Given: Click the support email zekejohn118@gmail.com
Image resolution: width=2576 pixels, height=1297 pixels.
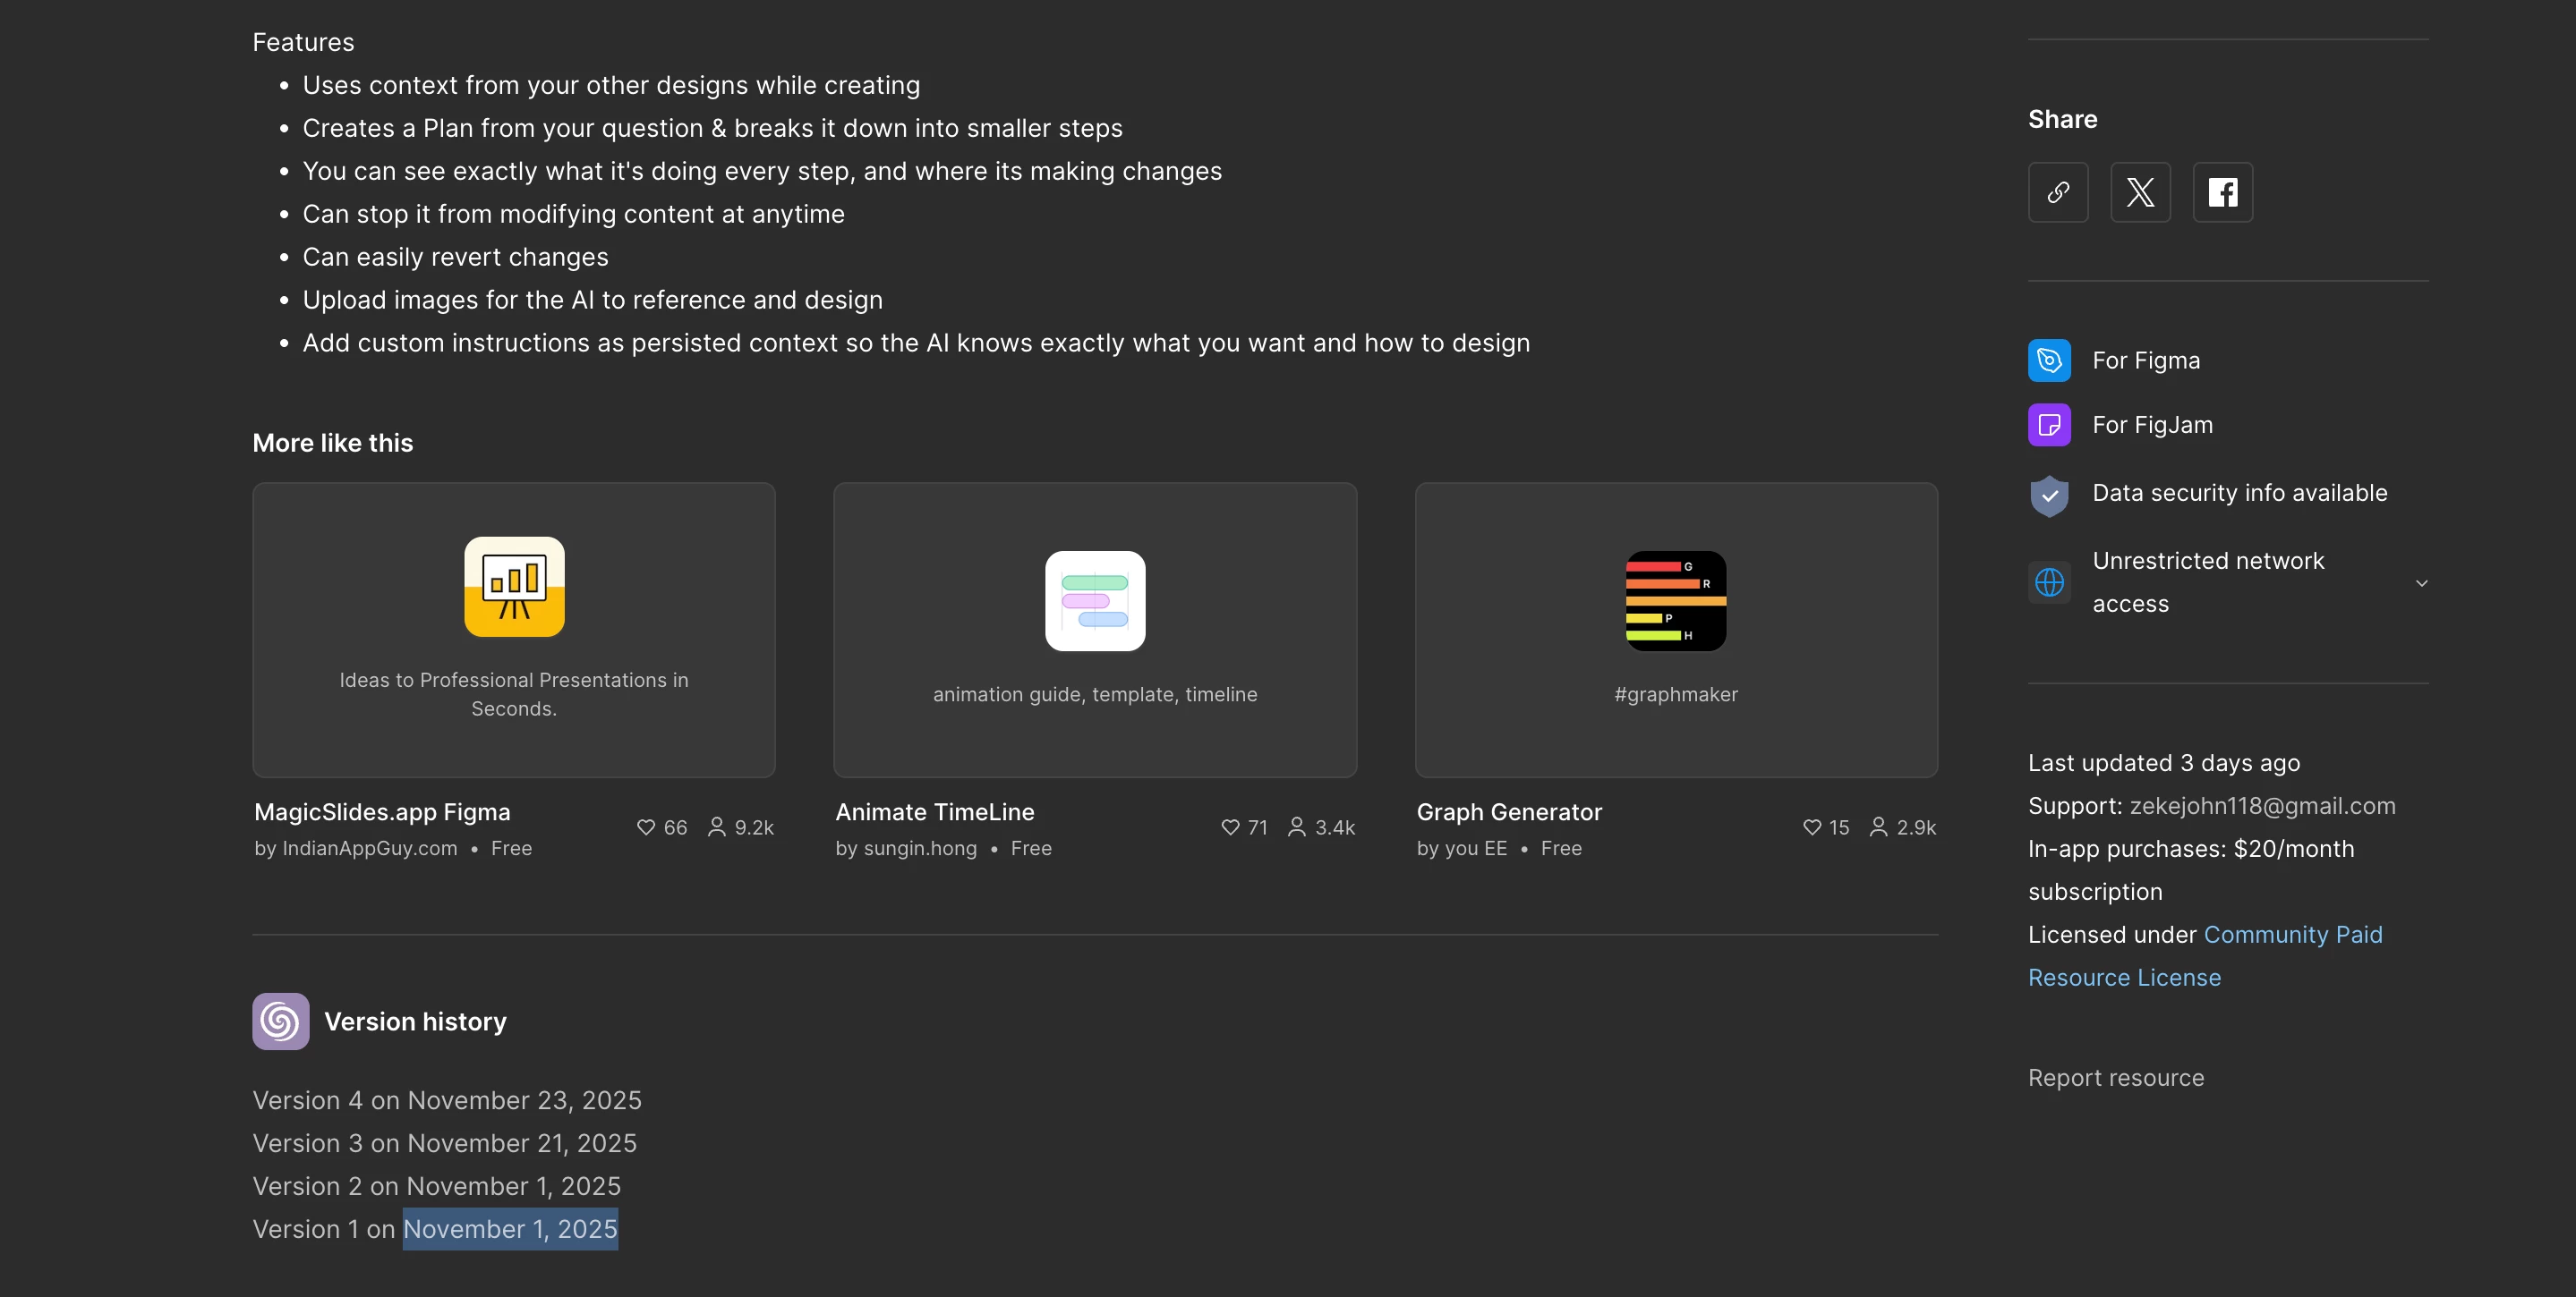Looking at the screenshot, I should [x=2262, y=807].
